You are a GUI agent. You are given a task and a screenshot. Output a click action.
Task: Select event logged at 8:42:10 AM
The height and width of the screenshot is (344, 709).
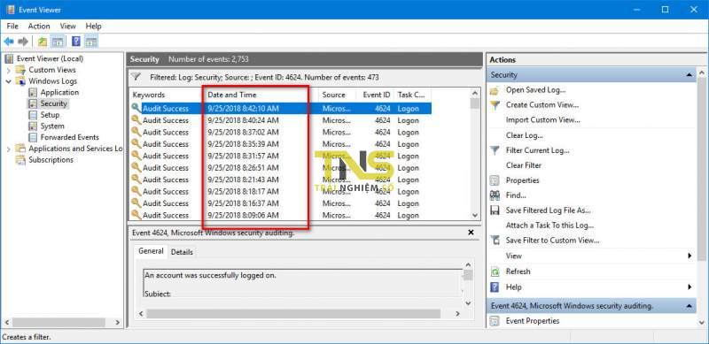[280, 109]
